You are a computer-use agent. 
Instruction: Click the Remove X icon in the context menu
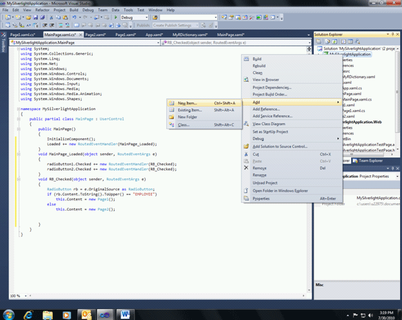(x=247, y=168)
